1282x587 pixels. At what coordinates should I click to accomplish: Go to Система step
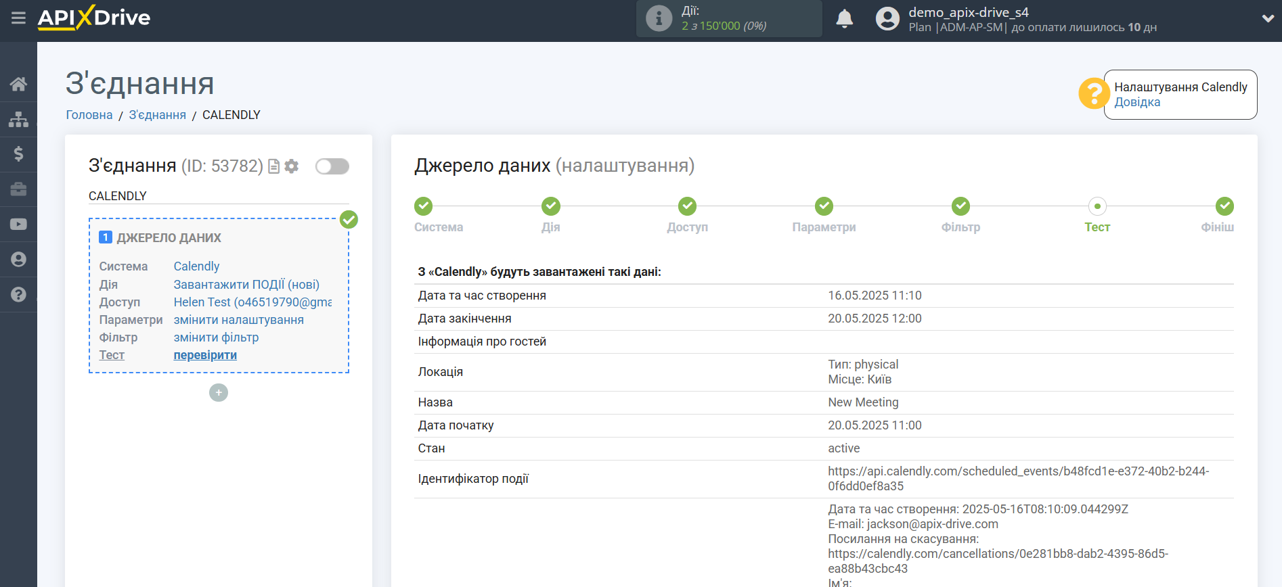[x=424, y=206]
